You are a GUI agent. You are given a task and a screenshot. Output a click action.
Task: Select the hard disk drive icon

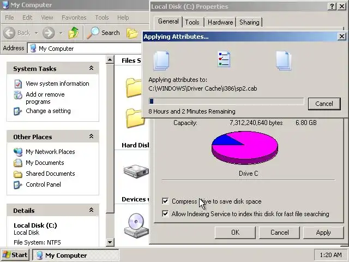pyautogui.click(x=136, y=171)
